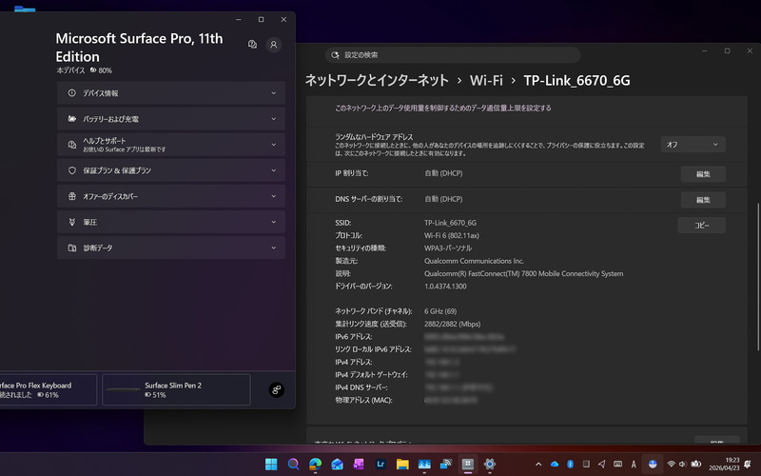761x476 pixels.
Task: Open File Explorer from the taskbar
Action: pyautogui.click(x=402, y=465)
